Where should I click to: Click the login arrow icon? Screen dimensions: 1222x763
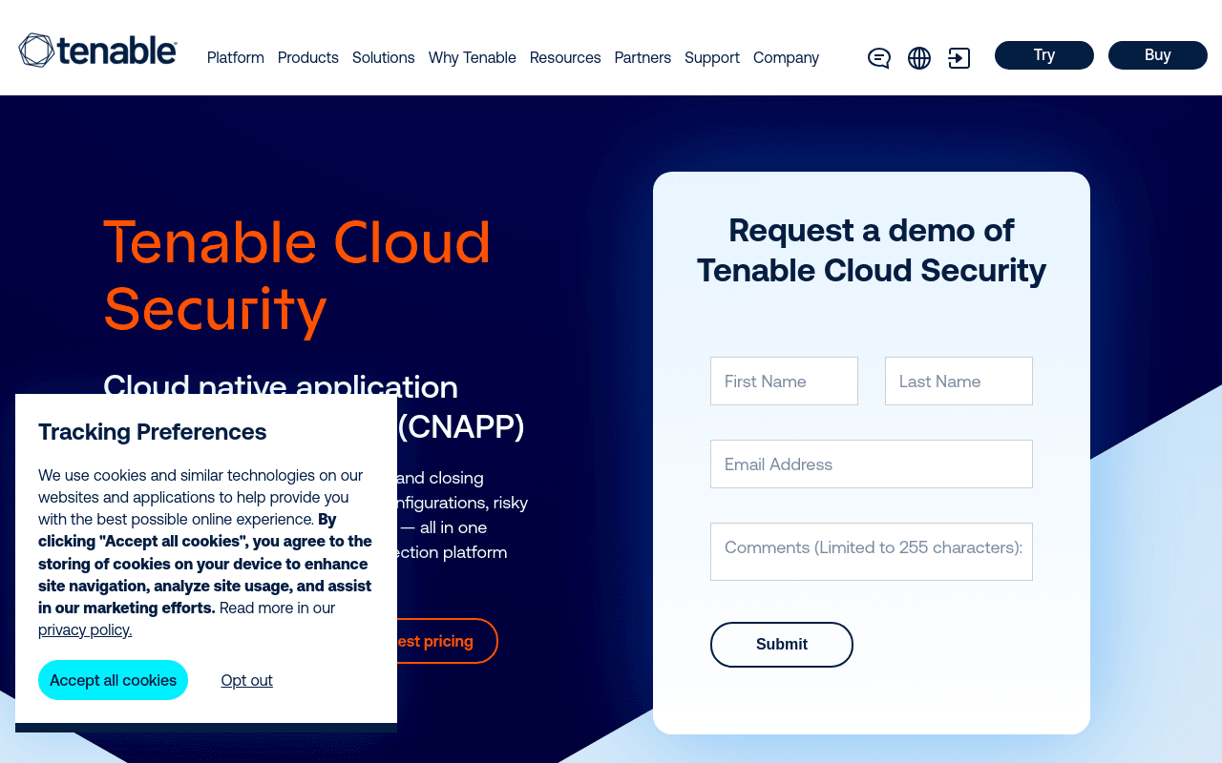[x=959, y=58]
